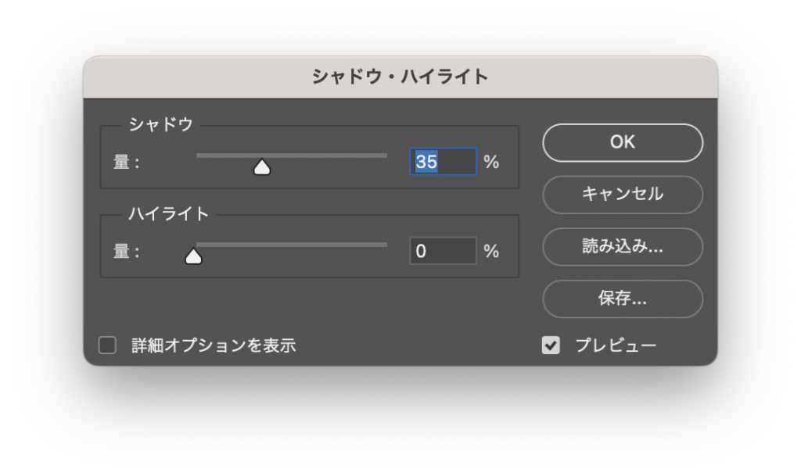Click the シャドウ section heading
Image resolution: width=801 pixels, height=476 pixels.
click(160, 125)
